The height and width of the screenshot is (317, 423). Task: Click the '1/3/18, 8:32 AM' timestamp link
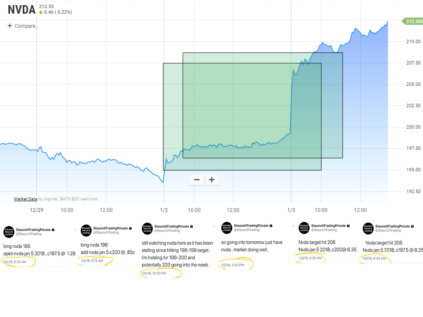[x=310, y=257]
